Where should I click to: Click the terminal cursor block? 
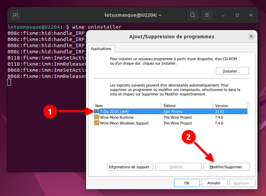click(9, 82)
